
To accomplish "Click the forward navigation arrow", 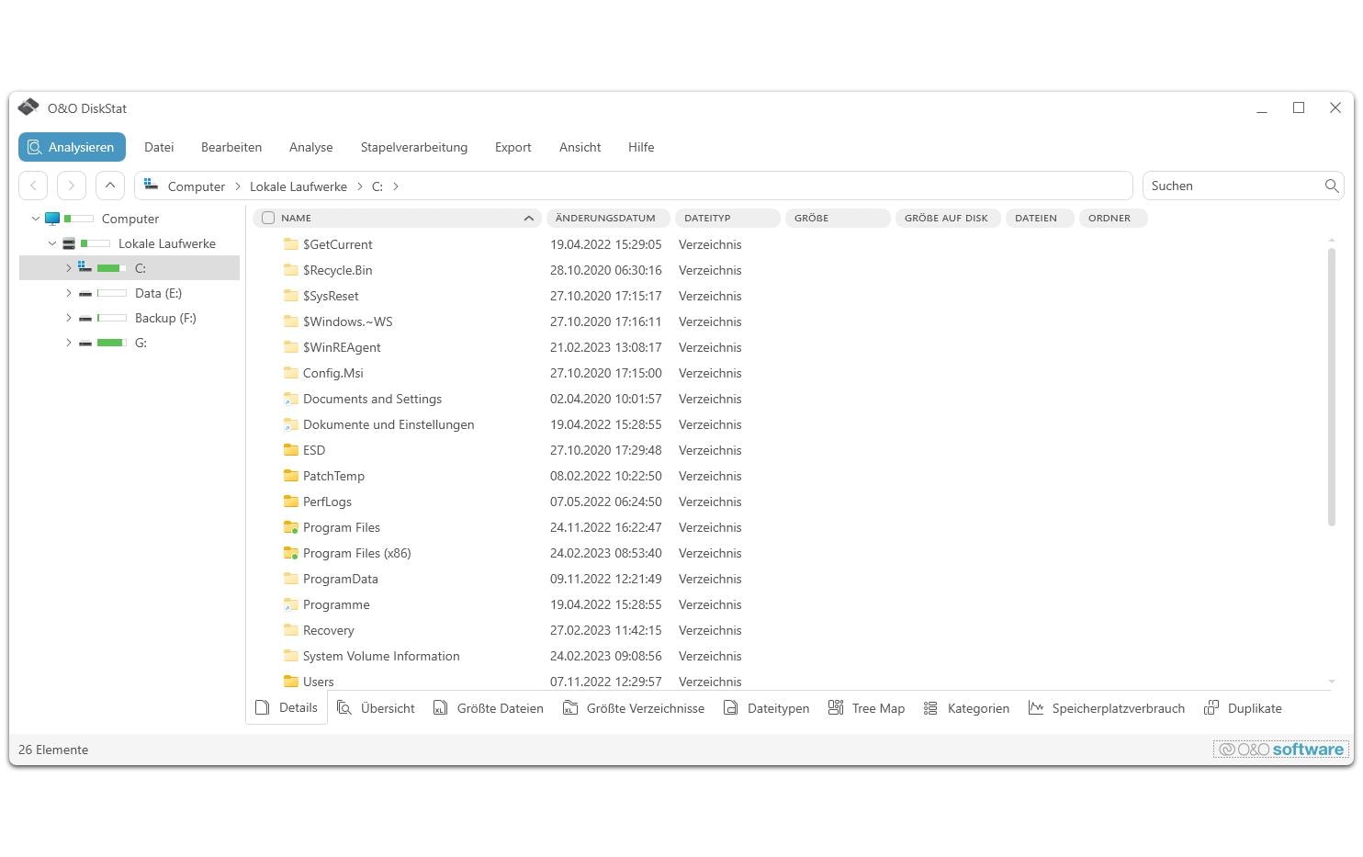I will coord(72,186).
